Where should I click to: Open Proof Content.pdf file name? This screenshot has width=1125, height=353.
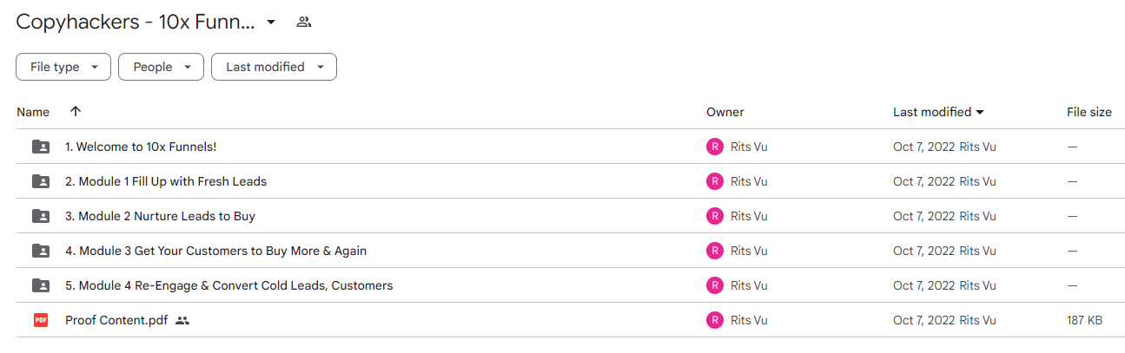coord(116,320)
